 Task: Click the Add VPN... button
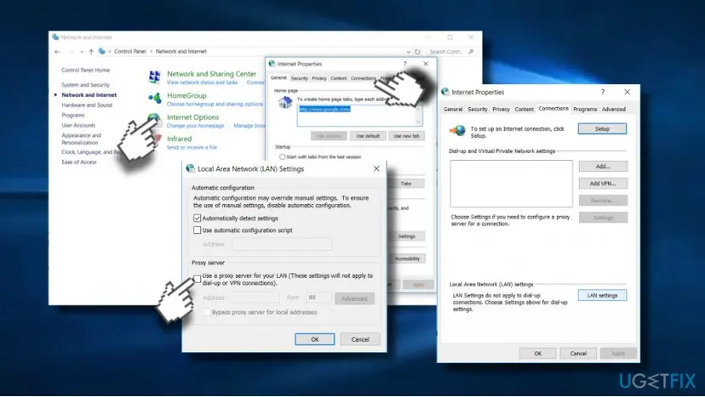click(x=603, y=184)
